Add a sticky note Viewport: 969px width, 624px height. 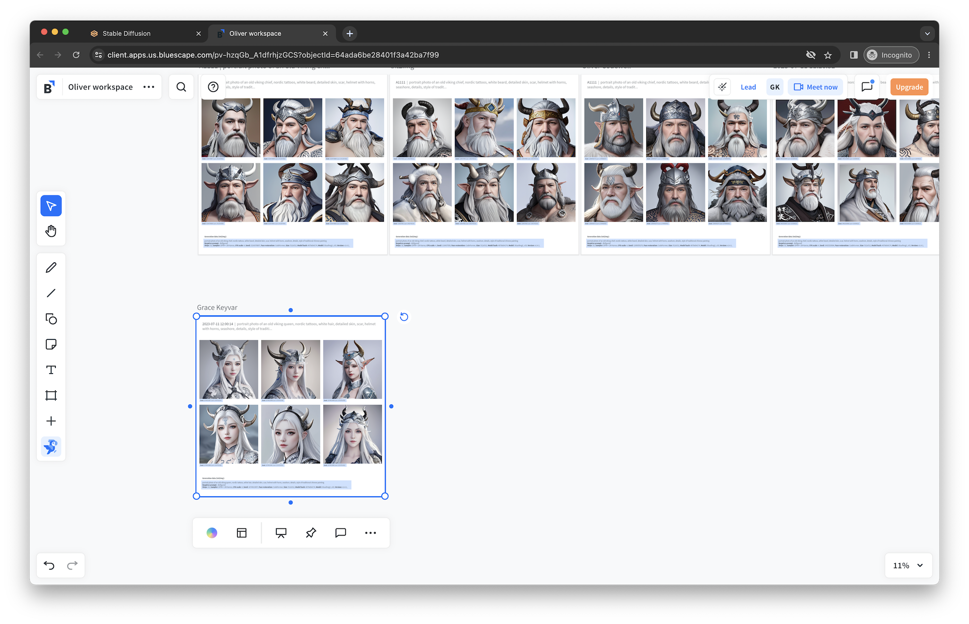click(51, 344)
